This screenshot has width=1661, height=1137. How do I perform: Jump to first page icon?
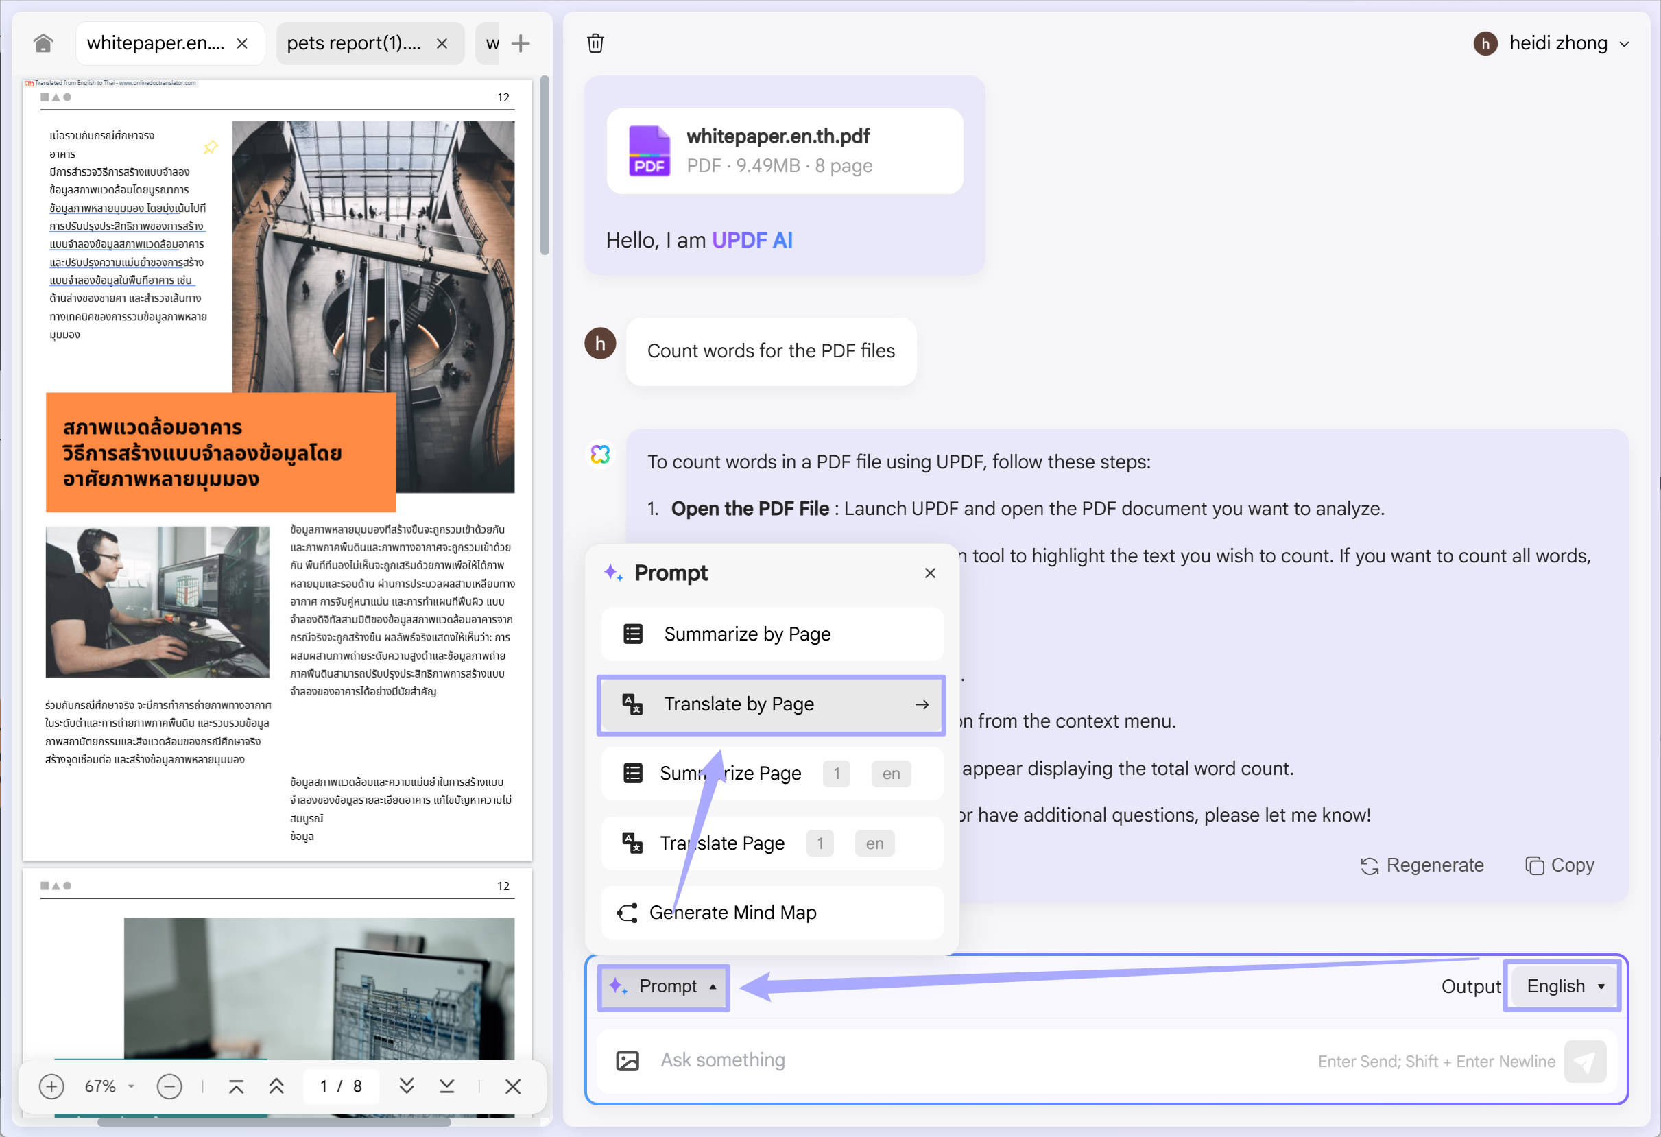pyautogui.click(x=237, y=1086)
